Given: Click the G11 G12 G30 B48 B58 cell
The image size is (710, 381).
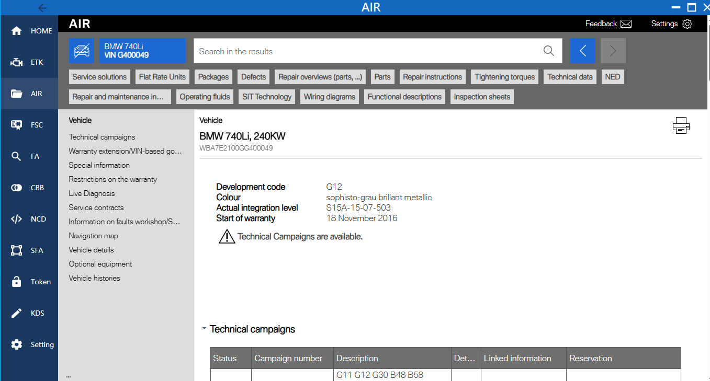Looking at the screenshot, I should coord(392,375).
